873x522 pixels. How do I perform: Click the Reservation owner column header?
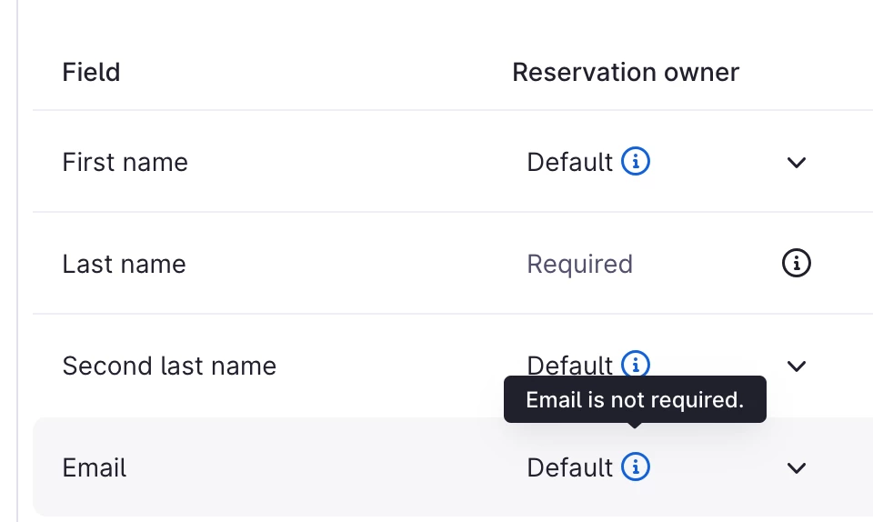coord(626,72)
